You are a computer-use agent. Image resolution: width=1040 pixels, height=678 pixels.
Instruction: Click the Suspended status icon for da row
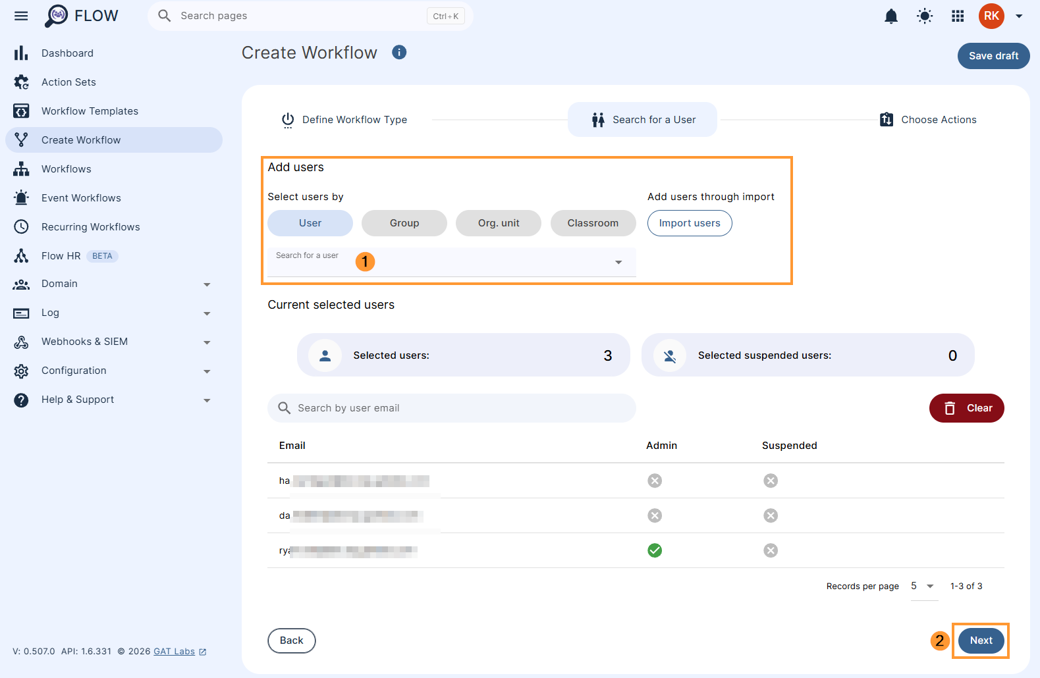771,515
